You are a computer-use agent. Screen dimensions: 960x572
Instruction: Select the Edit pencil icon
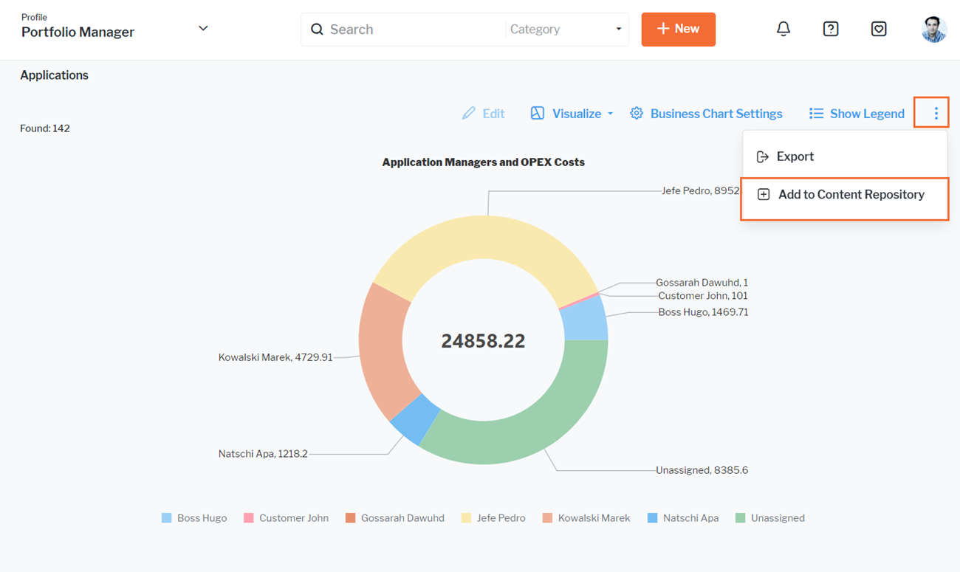[468, 113]
